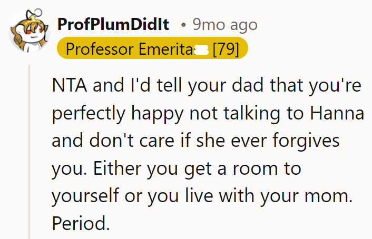Click the [79] count in the flair
This screenshot has height=239, width=372.
tap(226, 49)
